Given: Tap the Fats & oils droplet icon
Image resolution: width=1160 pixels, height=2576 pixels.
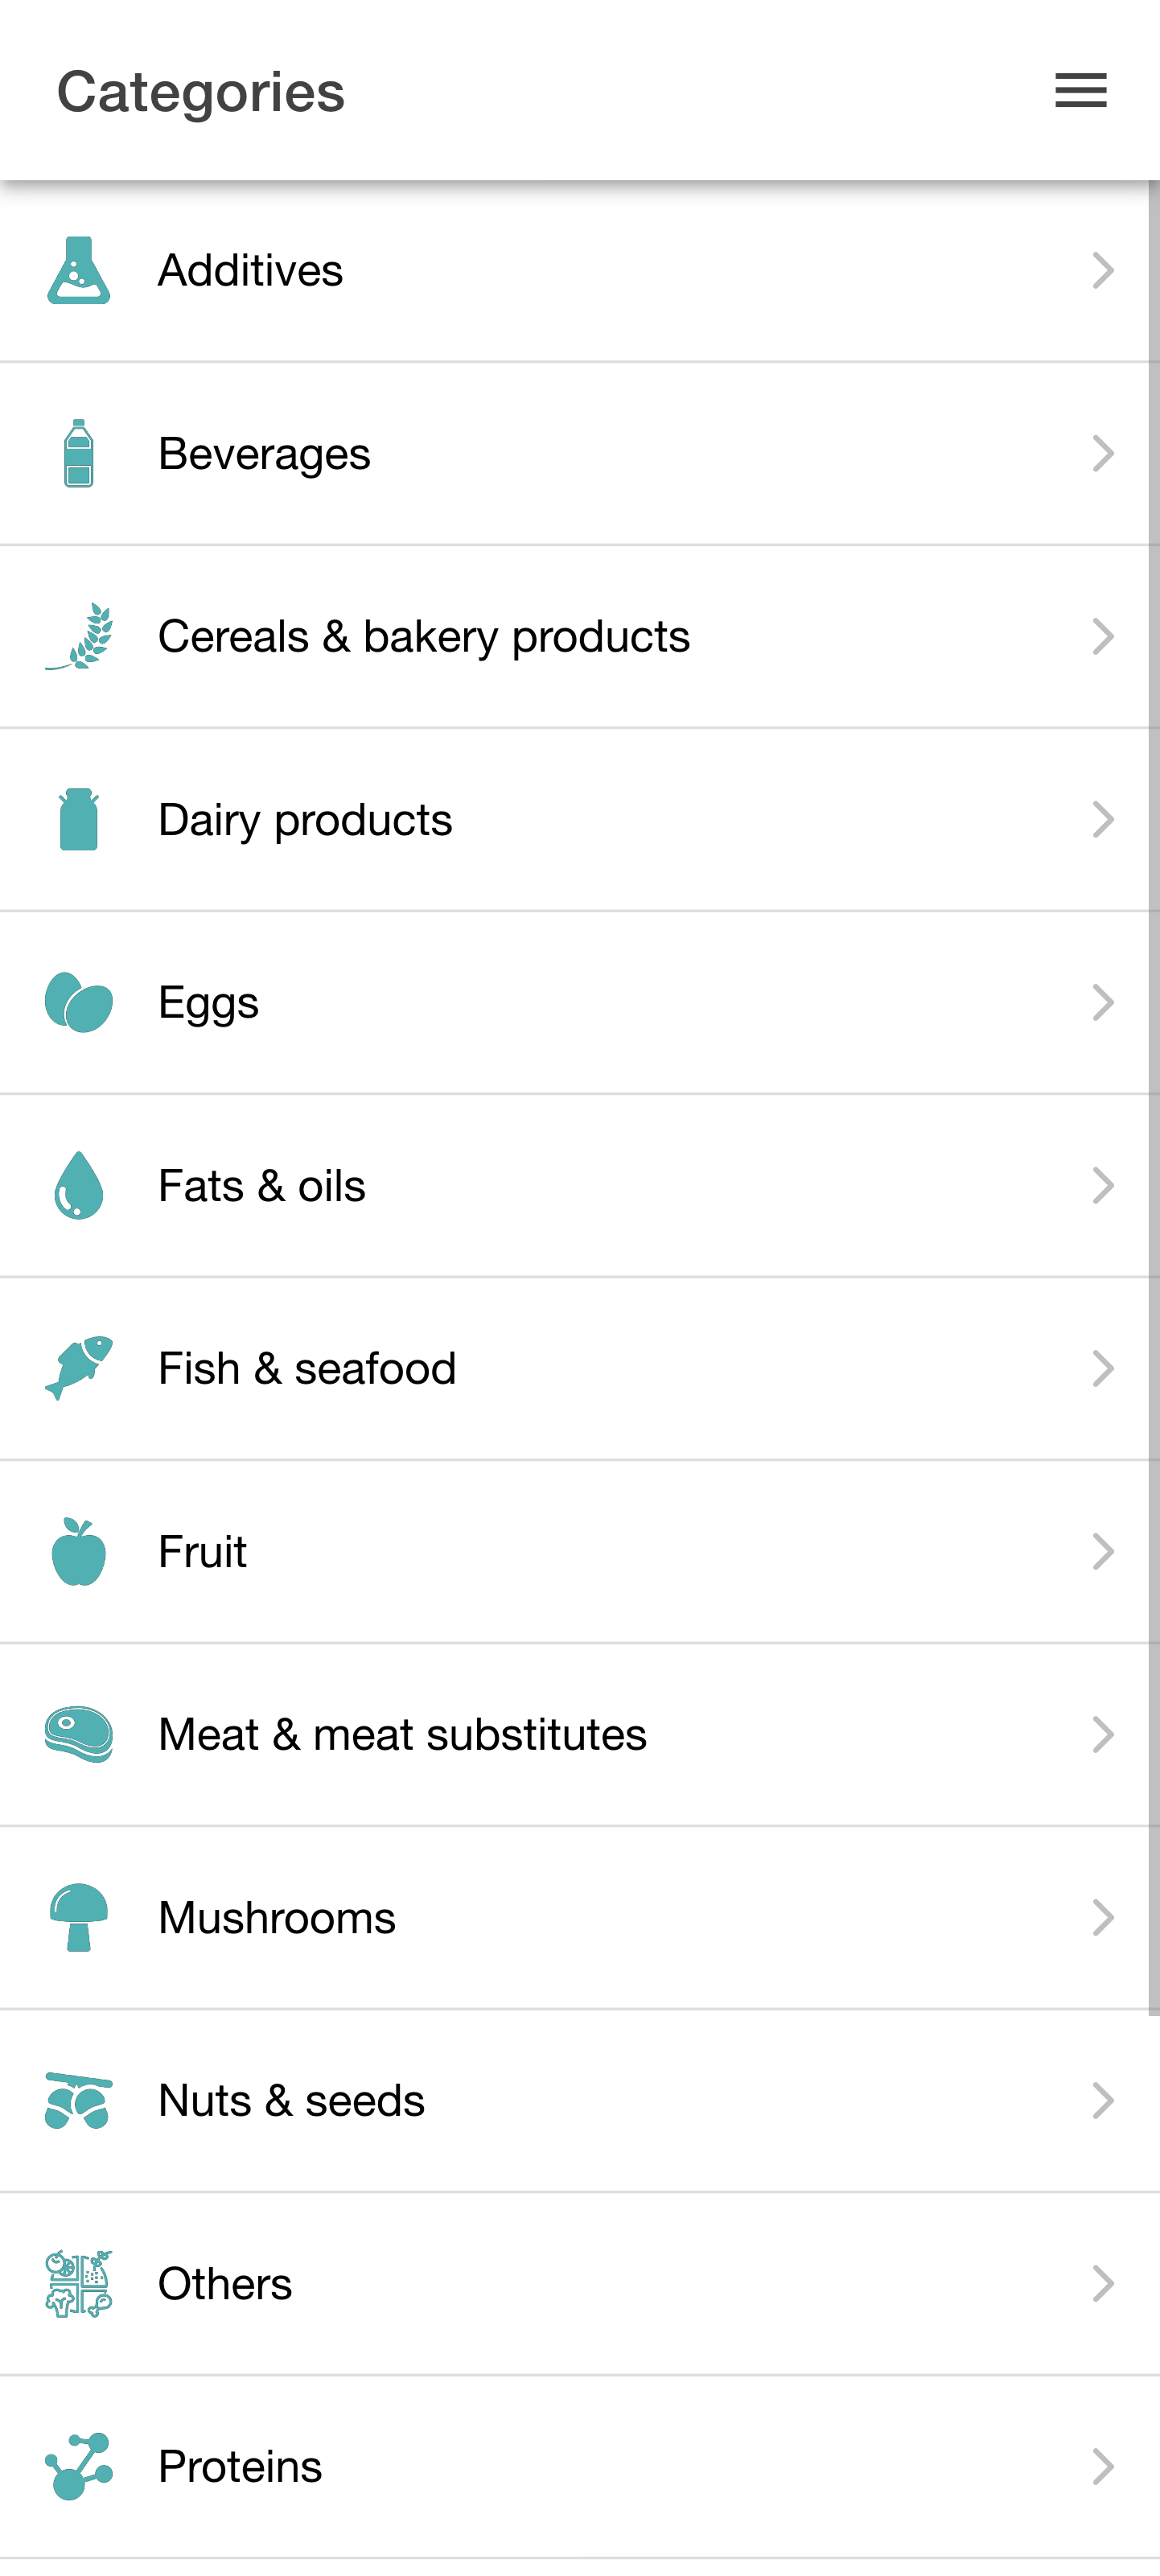Looking at the screenshot, I should click(79, 1185).
